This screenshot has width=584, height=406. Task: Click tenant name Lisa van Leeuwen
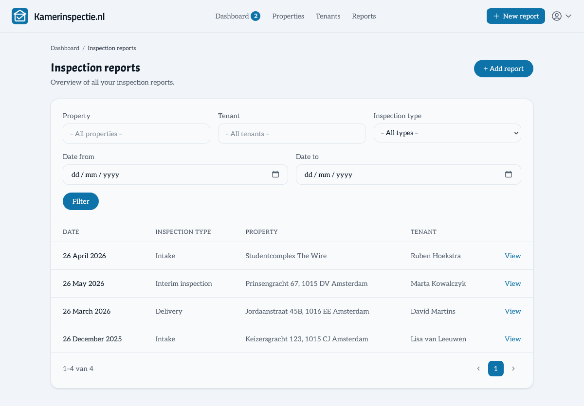point(438,339)
